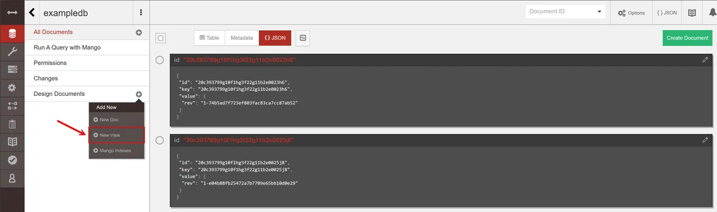The image size is (717, 212).
Task: Open the Setup wrench icon
Action: pos(12,52)
